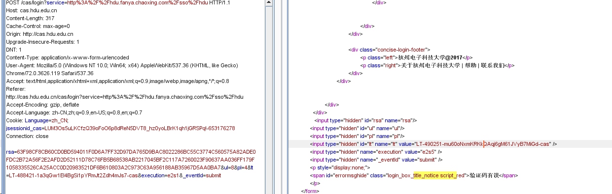Click the User-Agent Mozilla/5.0 line
612x194 pixels.
click(x=122, y=65)
